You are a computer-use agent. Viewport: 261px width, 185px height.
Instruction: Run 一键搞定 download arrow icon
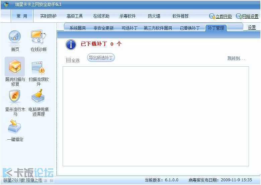point(14,126)
